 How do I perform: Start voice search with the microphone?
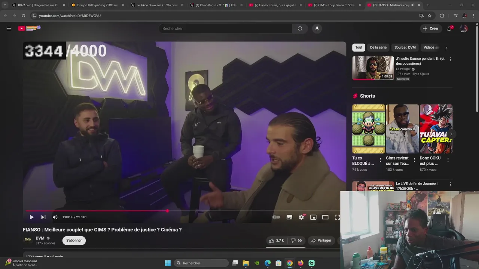point(317,28)
